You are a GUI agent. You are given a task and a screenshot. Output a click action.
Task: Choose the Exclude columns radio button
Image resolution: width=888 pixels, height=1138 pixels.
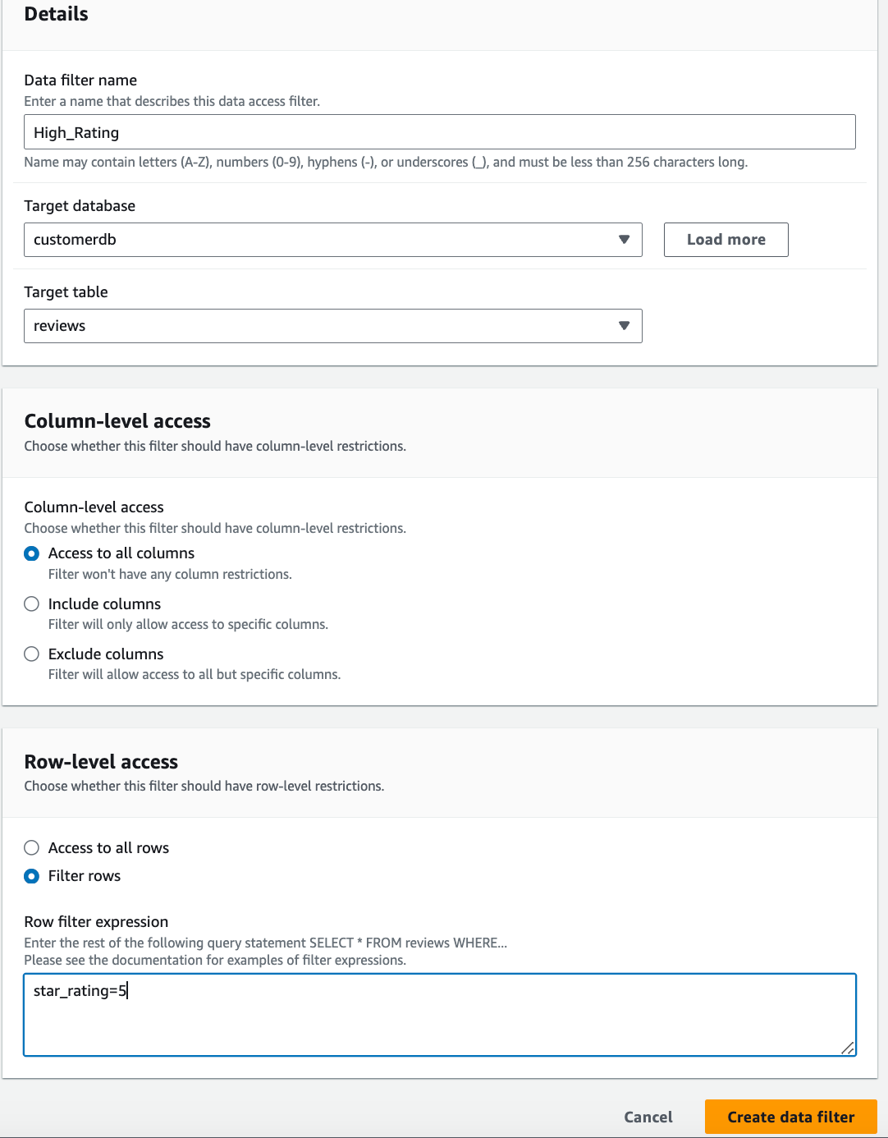pos(32,654)
